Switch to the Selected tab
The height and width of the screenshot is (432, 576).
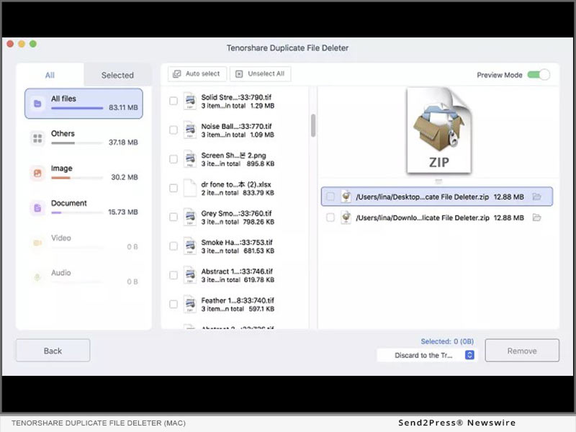pyautogui.click(x=117, y=75)
